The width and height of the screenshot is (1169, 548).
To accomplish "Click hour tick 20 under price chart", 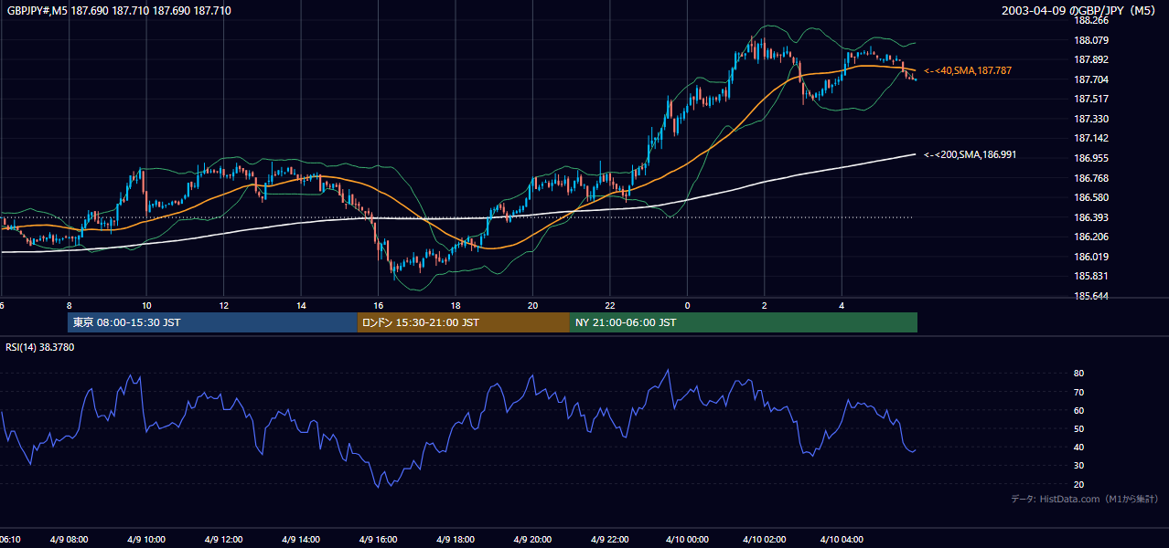I will click(533, 306).
